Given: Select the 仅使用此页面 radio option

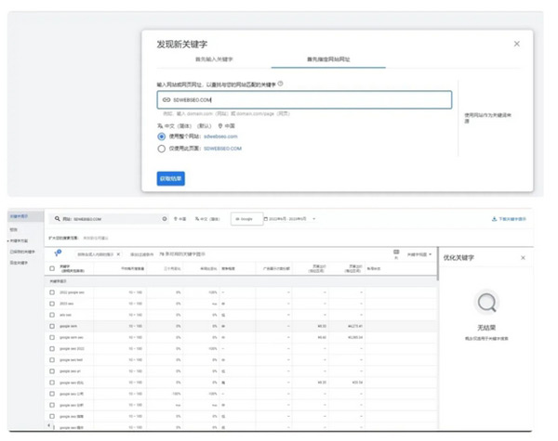Looking at the screenshot, I should (162, 148).
